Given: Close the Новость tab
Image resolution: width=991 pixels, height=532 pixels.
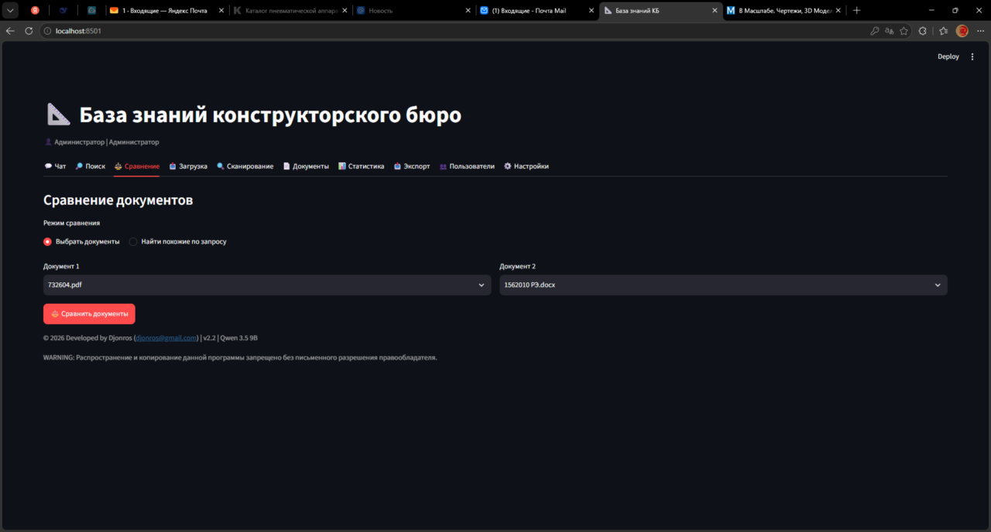Looking at the screenshot, I should click(468, 11).
